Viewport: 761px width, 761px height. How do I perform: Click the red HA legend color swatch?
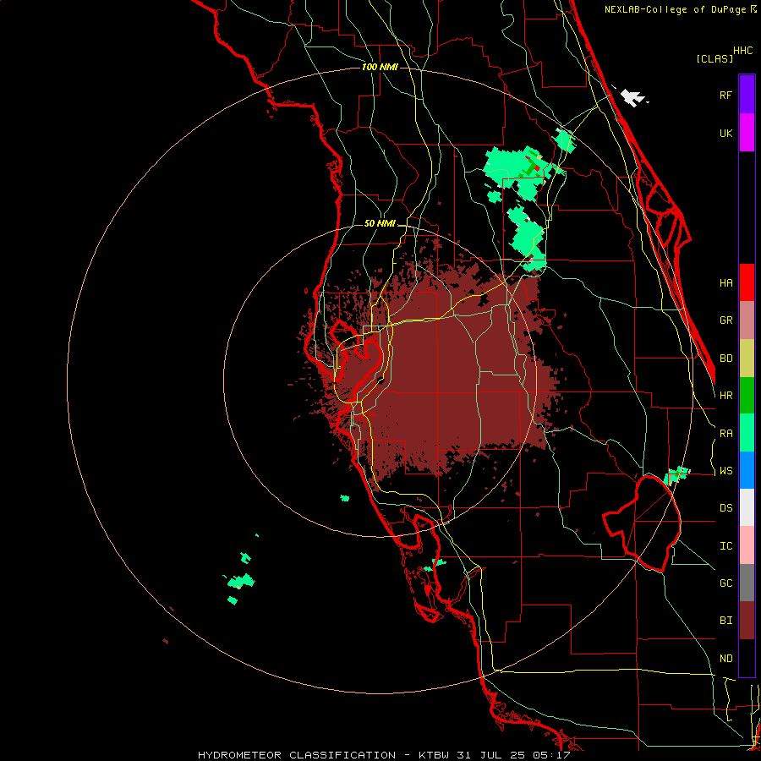point(747,282)
